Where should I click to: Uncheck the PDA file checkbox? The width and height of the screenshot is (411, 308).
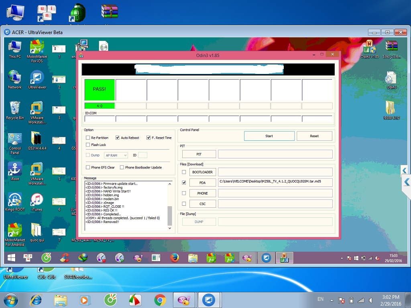pos(184,182)
